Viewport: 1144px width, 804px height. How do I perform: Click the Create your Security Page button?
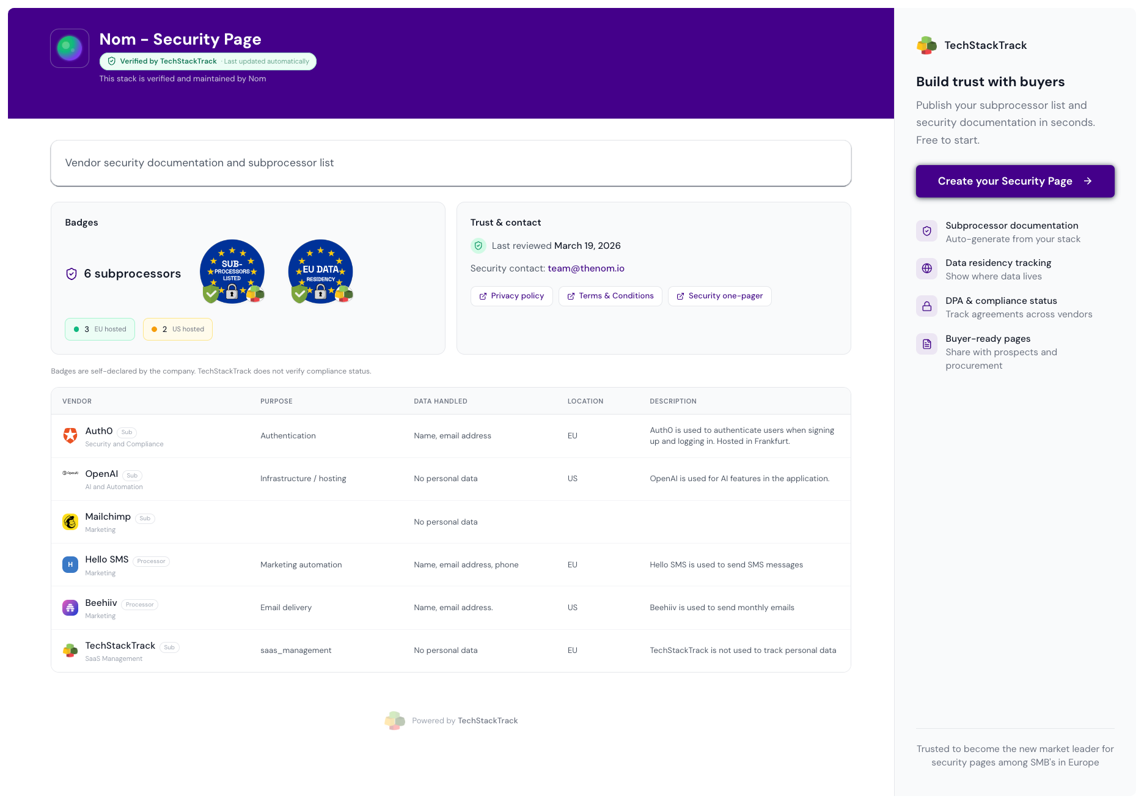point(1014,181)
